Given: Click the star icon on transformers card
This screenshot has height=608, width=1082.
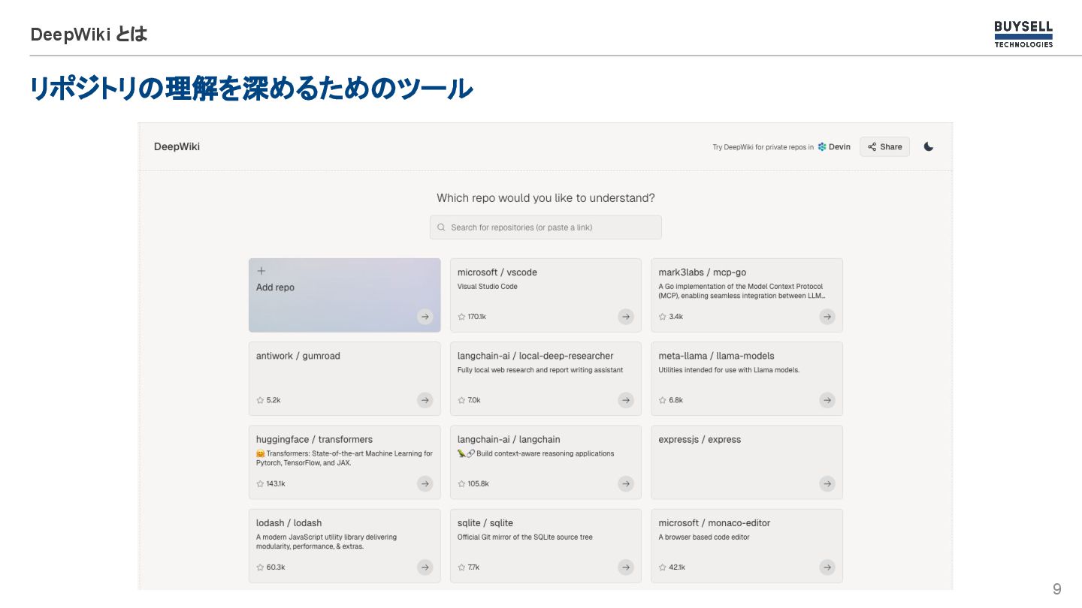Looking at the screenshot, I should [260, 484].
